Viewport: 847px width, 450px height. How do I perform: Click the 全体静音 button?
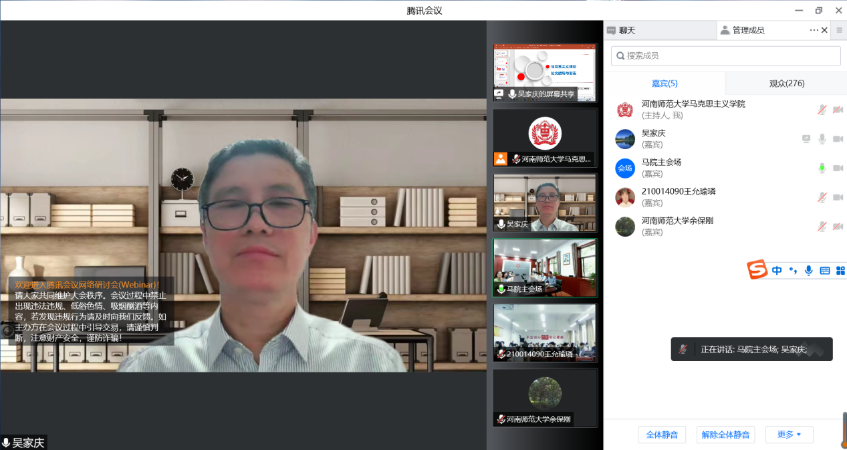[x=662, y=435]
